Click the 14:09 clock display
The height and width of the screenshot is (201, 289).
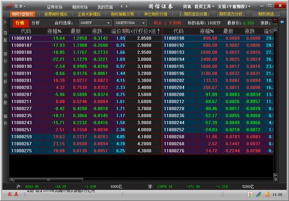[x=277, y=195]
